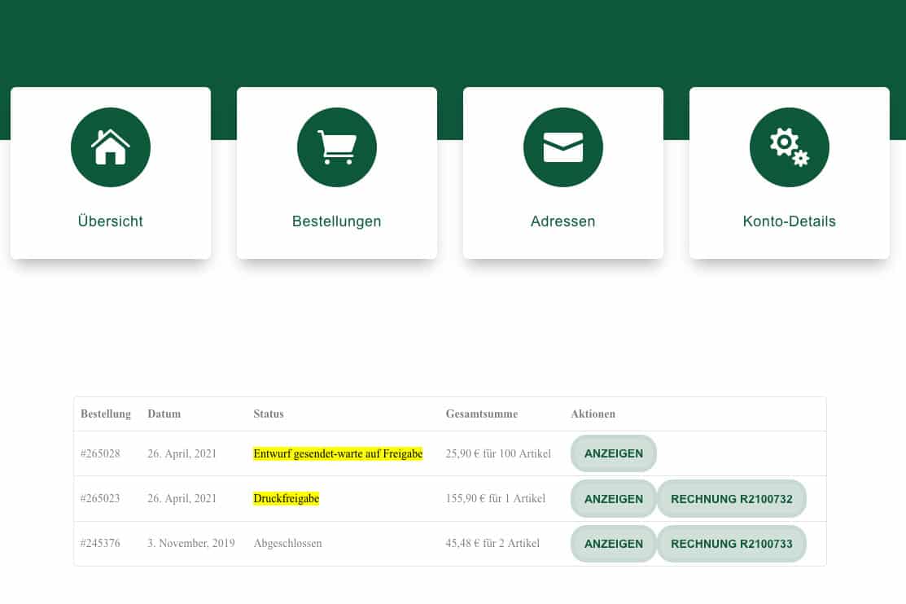Select the envelope icon for Adressen
906x604 pixels.
(562, 147)
